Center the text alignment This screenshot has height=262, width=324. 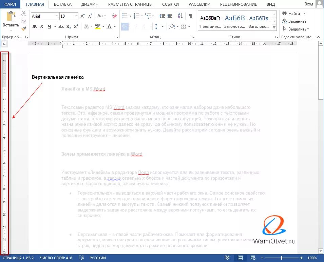(x=132, y=26)
